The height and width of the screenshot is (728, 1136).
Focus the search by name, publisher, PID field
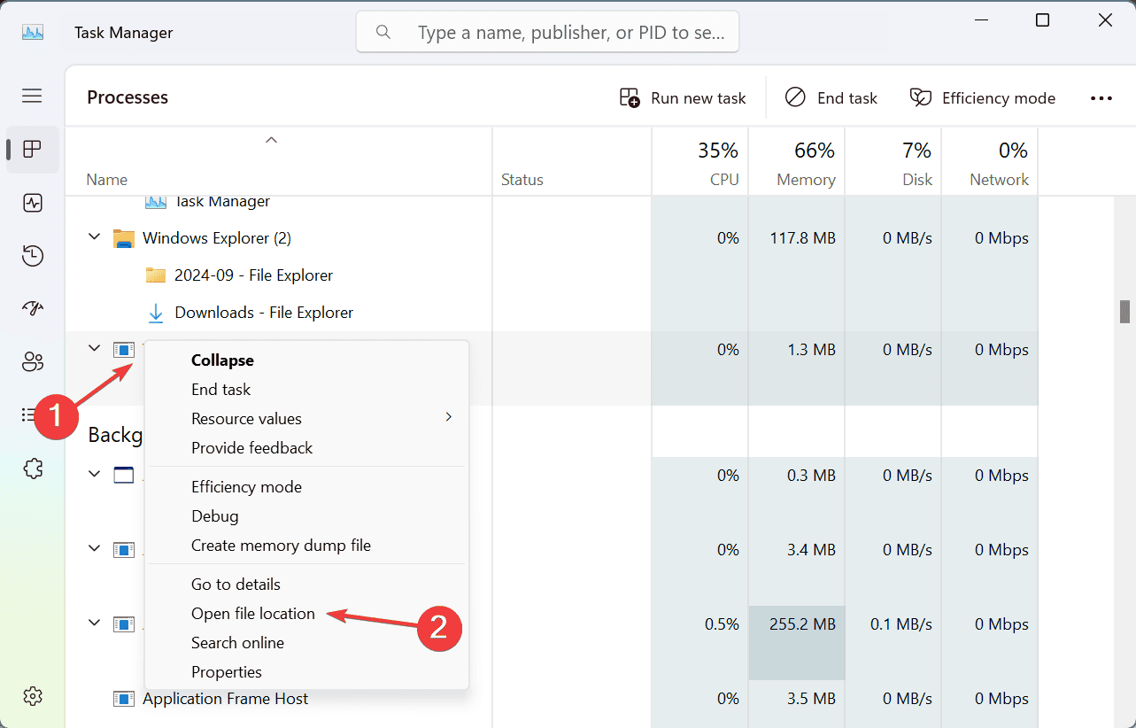click(547, 33)
